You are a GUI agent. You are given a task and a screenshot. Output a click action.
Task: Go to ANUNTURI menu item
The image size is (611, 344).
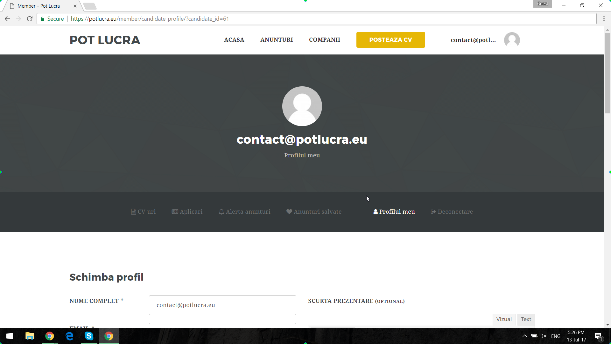[276, 40]
